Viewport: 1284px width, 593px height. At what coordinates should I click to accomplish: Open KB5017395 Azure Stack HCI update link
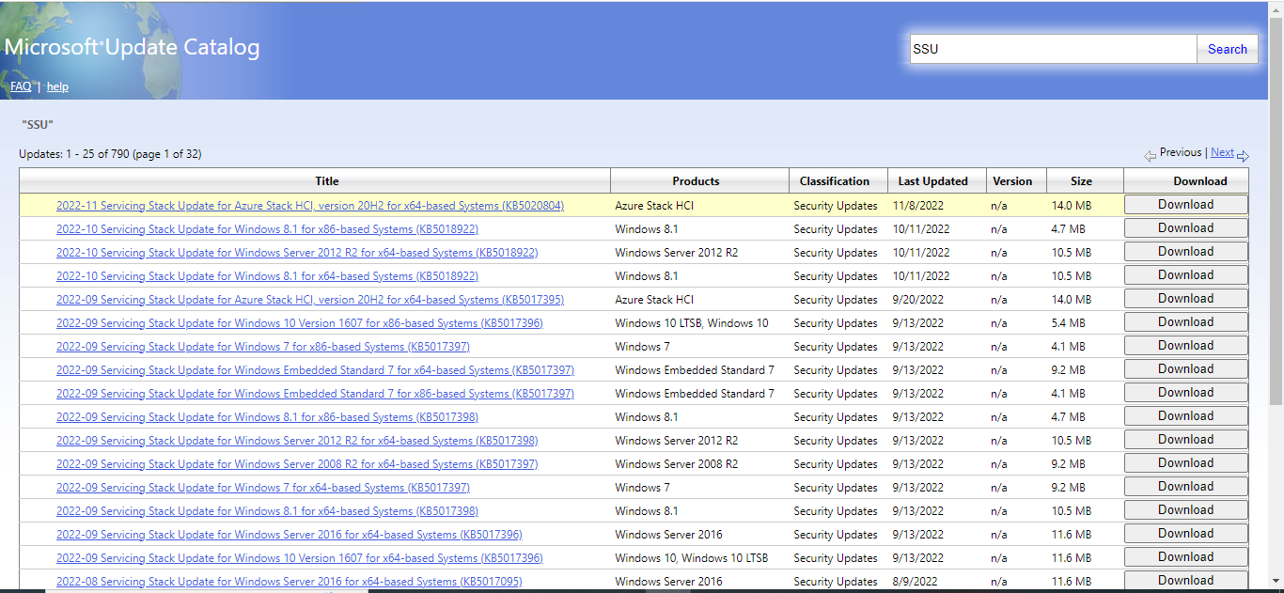tap(310, 300)
